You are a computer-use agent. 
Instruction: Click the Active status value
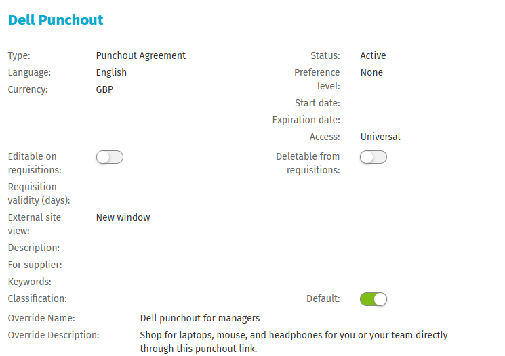coord(373,55)
